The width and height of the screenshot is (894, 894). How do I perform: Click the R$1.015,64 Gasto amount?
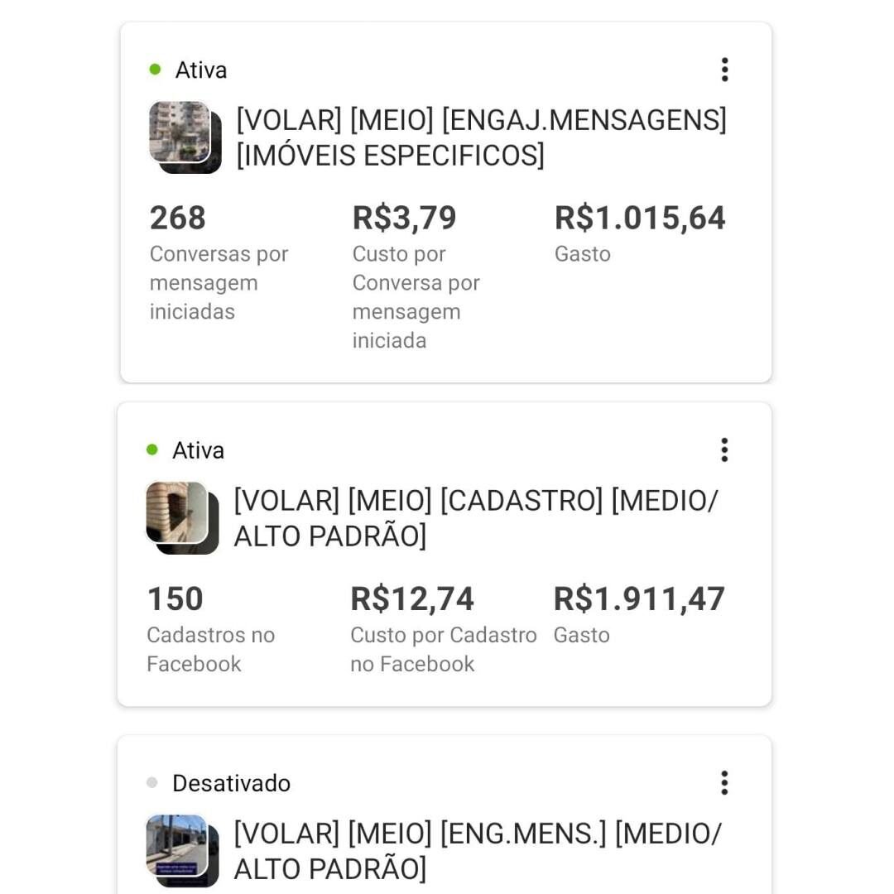coord(640,219)
